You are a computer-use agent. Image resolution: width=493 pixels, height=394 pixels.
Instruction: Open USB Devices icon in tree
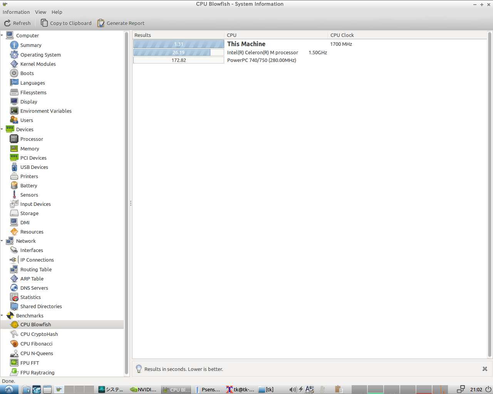(x=14, y=167)
